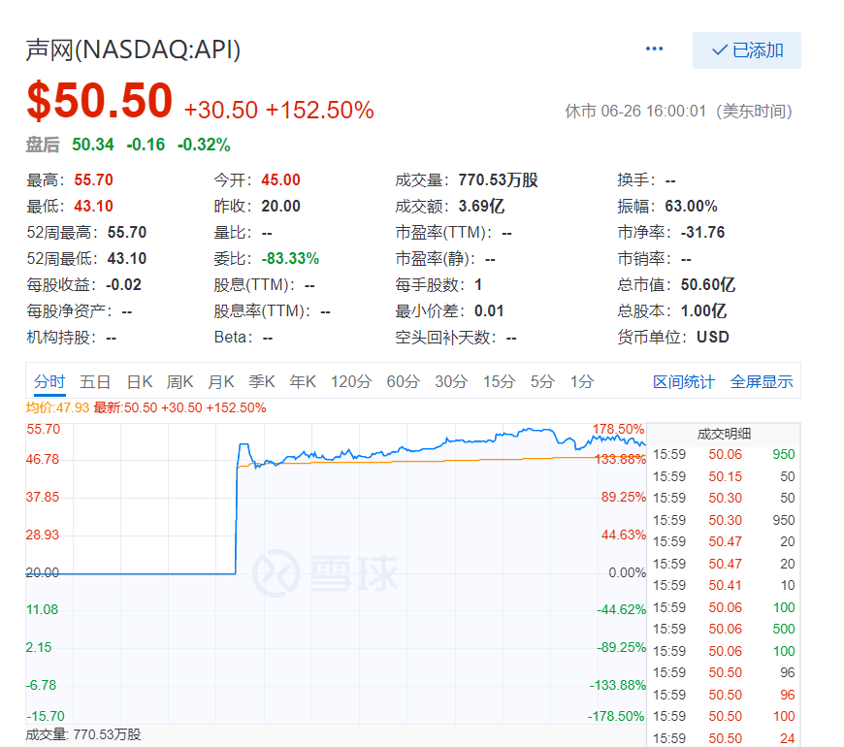The height and width of the screenshot is (747, 844).
Task: Choose the 5分 interval
Action: [542, 382]
